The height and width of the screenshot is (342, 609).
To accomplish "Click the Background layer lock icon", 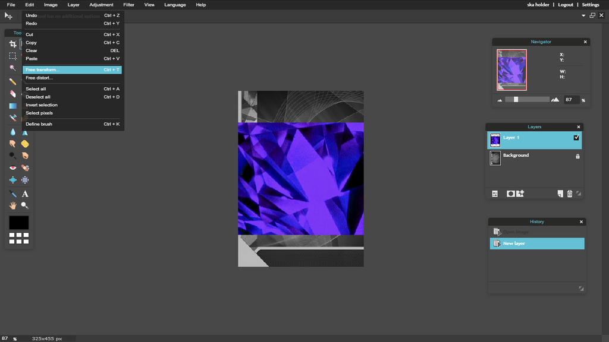I will (577, 156).
